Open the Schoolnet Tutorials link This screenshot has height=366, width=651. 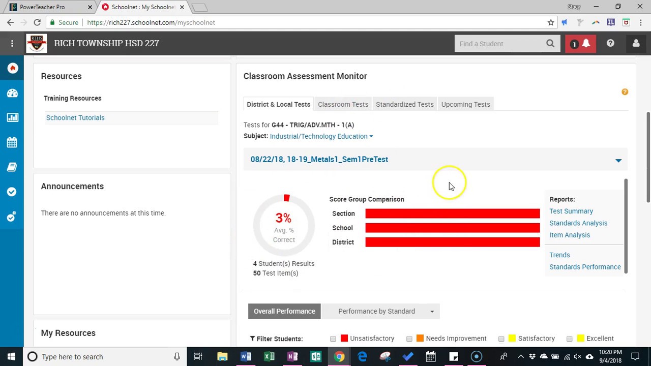75,117
